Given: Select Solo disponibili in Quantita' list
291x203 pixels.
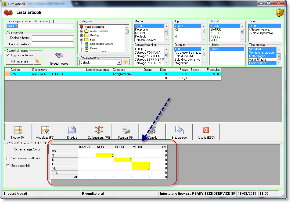Looking at the screenshot, I should point(184,56).
